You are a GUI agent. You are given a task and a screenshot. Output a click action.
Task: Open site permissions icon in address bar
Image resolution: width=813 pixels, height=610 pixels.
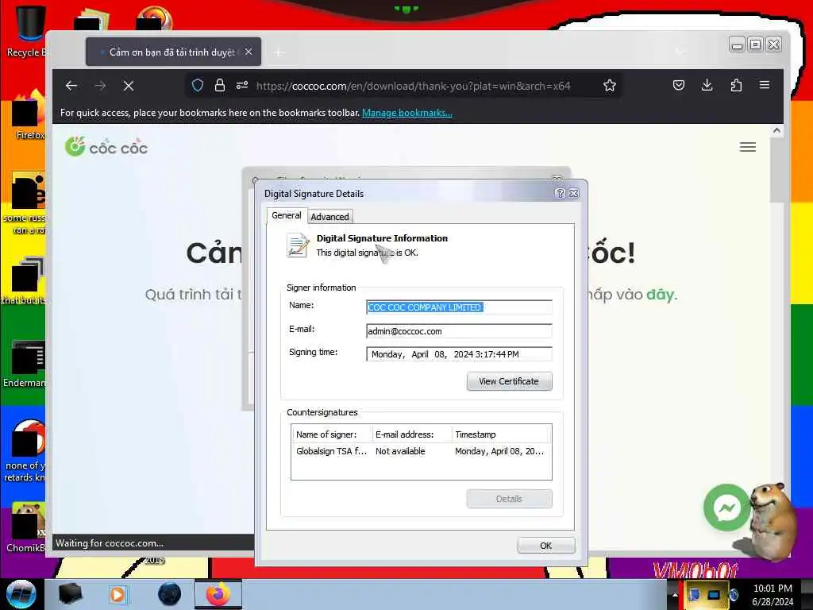point(242,86)
